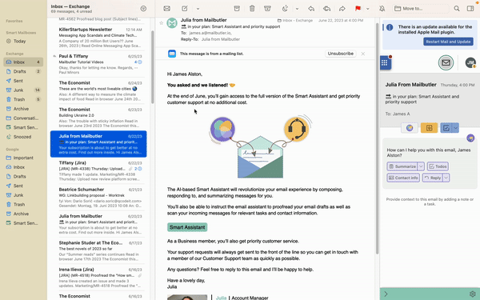Click the message list scrollbar

pos(153,66)
